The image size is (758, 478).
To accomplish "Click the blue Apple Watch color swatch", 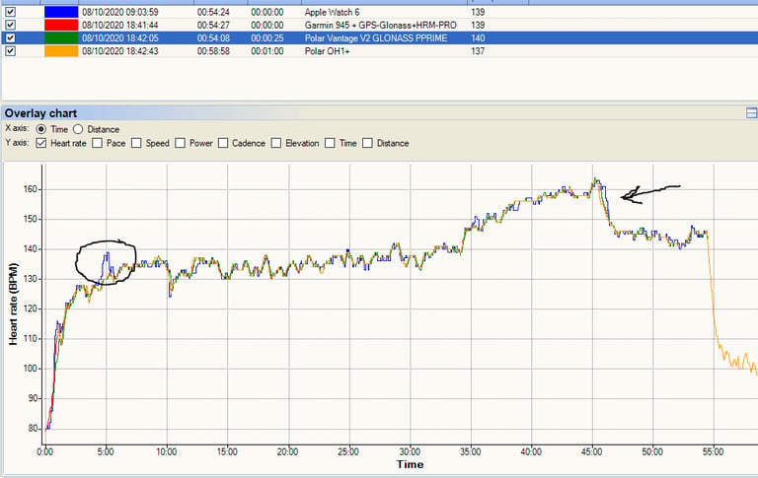I will point(61,12).
